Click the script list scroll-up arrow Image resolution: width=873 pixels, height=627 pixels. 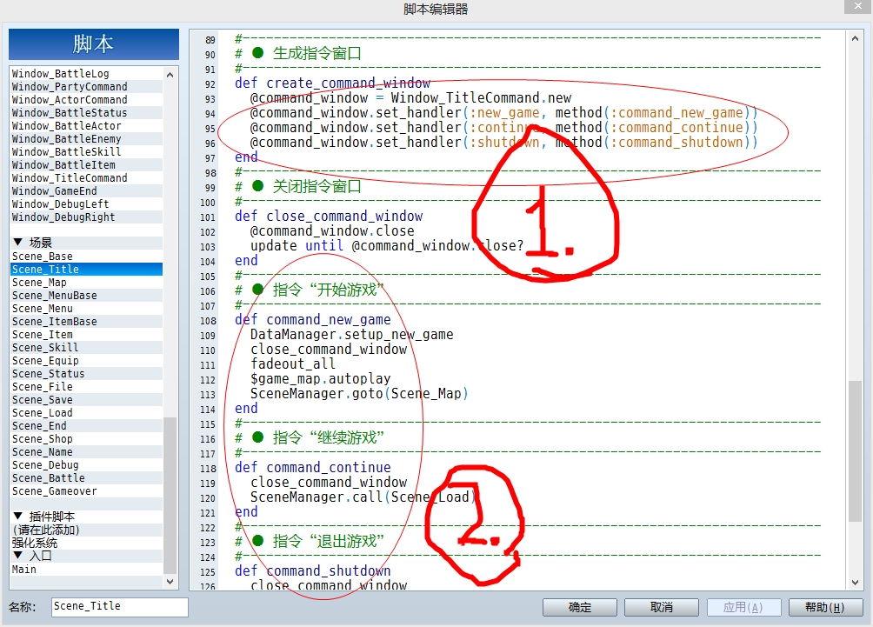170,75
